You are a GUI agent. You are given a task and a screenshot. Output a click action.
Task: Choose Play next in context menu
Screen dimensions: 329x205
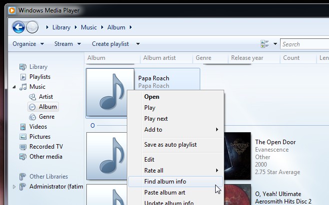[x=175, y=119]
